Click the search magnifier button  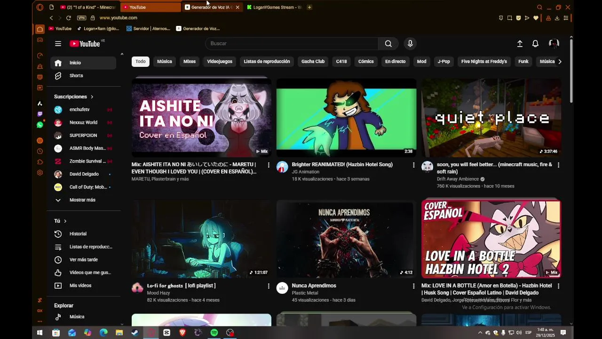(388, 43)
